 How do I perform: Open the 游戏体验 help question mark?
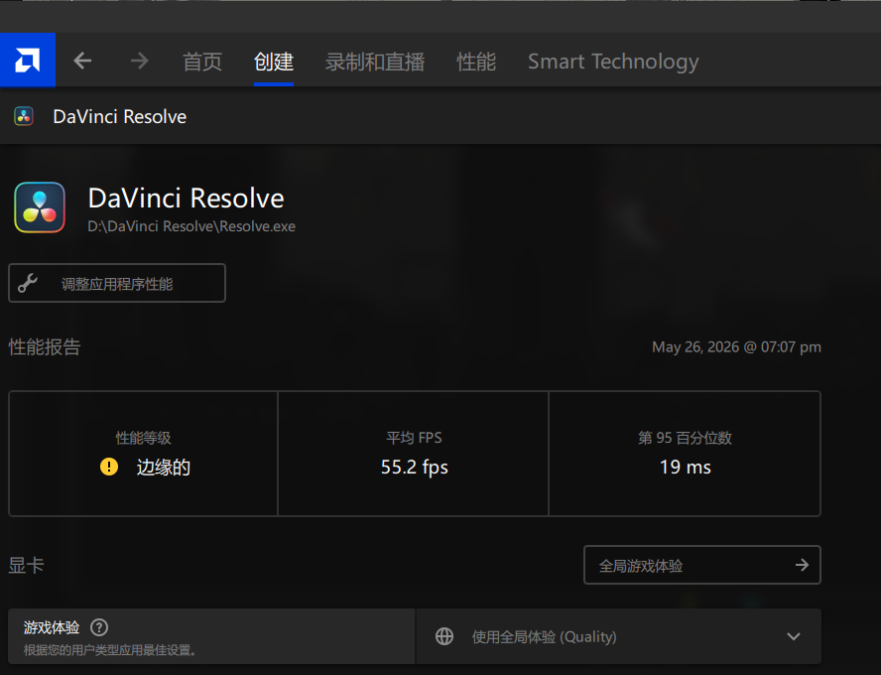click(99, 627)
